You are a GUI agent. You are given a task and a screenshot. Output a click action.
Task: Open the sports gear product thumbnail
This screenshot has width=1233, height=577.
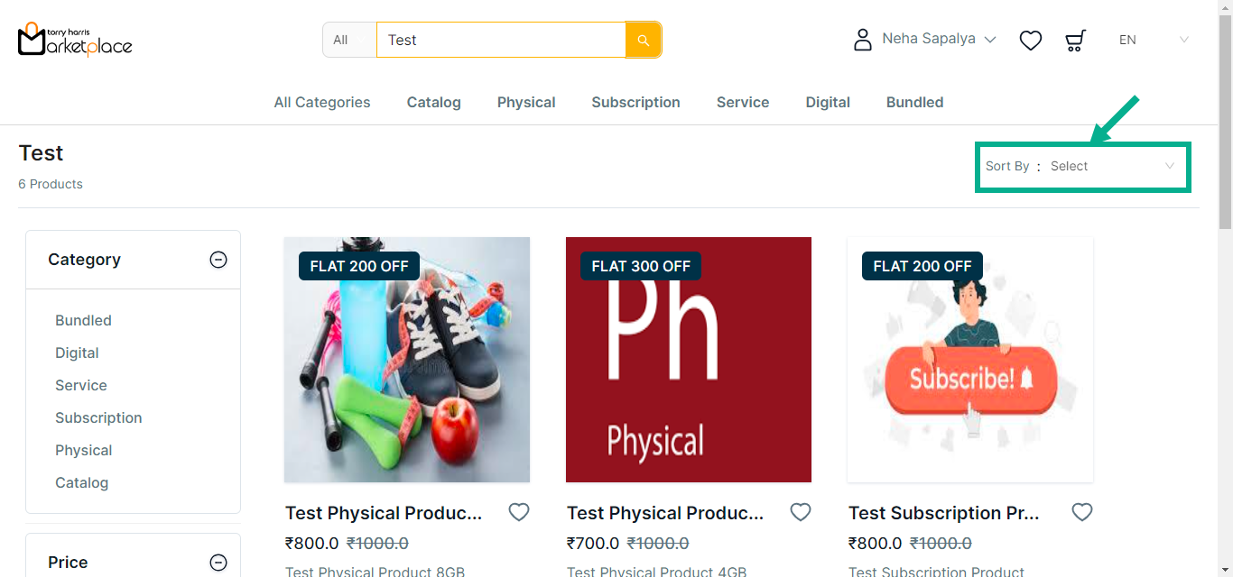tap(406, 360)
